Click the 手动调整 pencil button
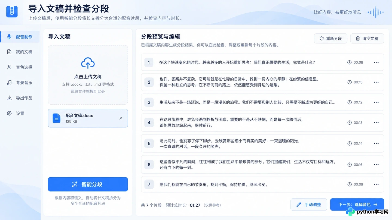 tap(309, 205)
